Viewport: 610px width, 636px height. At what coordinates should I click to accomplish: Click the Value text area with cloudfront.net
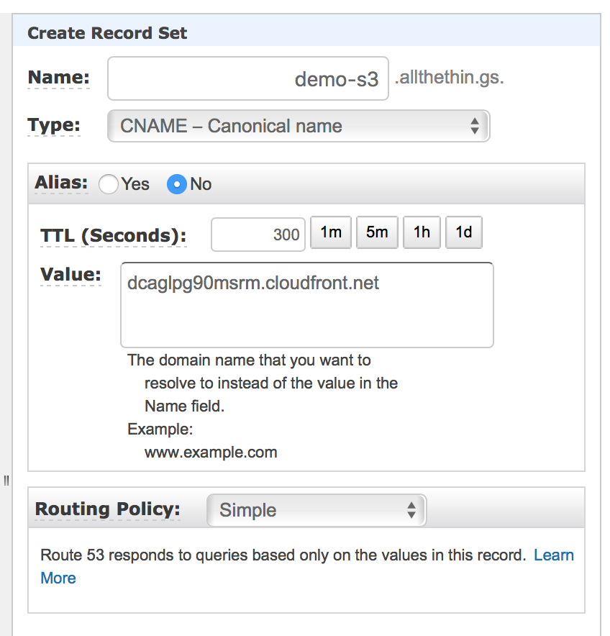point(306,305)
